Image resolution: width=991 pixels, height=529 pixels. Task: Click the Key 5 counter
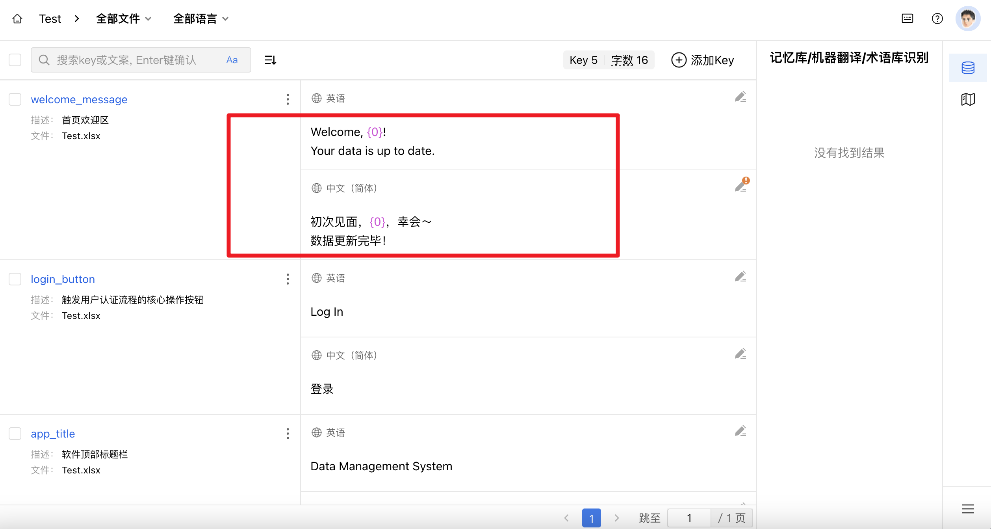(x=583, y=60)
